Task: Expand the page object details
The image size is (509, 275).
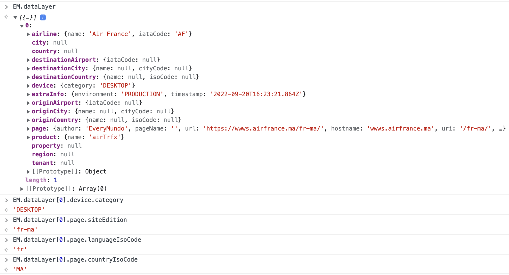Action: click(28, 129)
